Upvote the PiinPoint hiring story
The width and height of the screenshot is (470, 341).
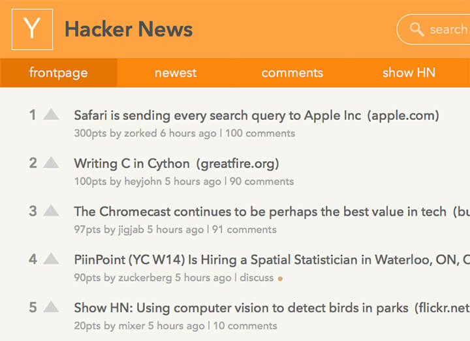pyautogui.click(x=51, y=259)
